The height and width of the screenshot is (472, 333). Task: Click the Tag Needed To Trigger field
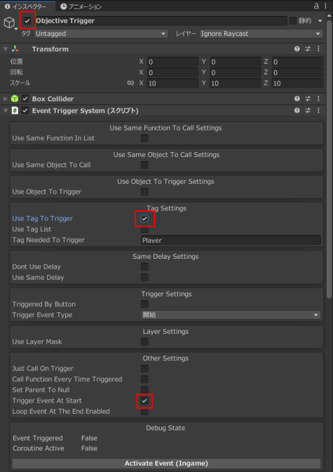231,240
